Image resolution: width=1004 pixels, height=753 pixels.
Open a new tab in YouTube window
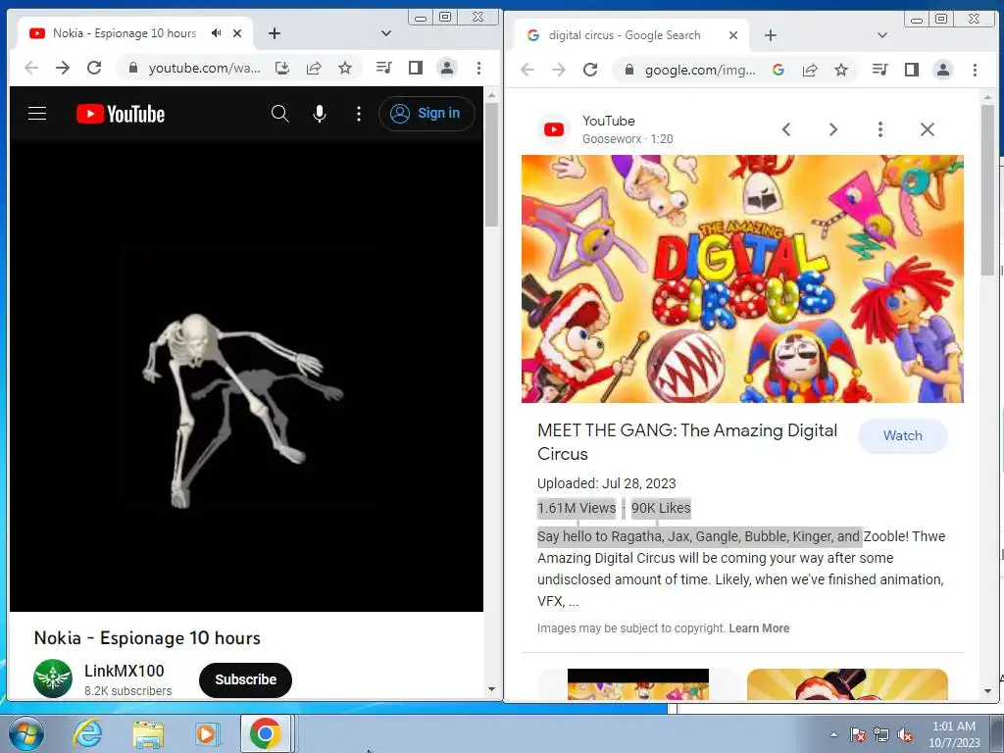click(275, 33)
